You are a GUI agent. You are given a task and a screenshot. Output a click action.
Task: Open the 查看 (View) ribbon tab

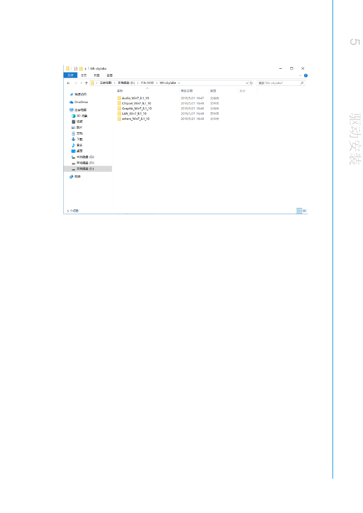tap(110, 76)
